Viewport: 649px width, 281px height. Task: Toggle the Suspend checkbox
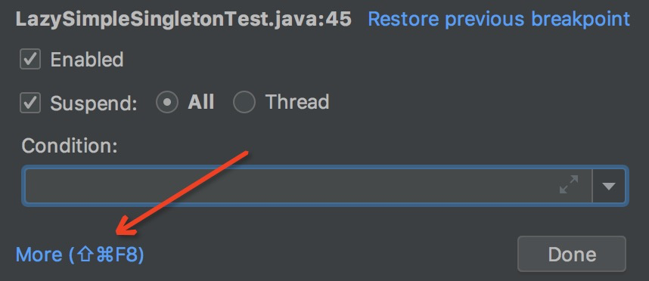click(30, 103)
